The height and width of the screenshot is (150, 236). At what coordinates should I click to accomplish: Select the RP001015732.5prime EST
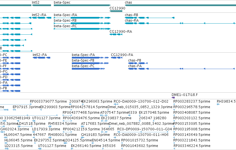(x=122, y=143)
